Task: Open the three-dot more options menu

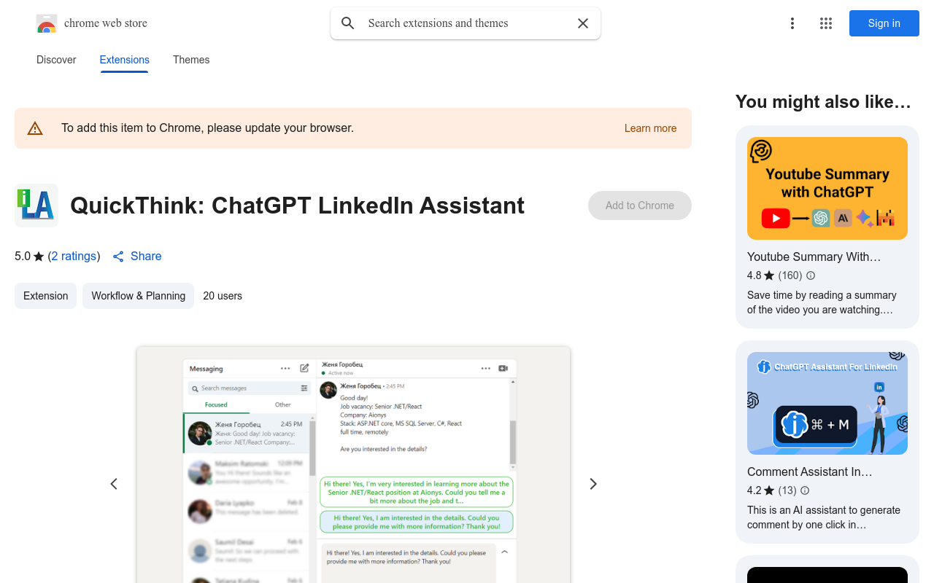Action: pos(792,23)
